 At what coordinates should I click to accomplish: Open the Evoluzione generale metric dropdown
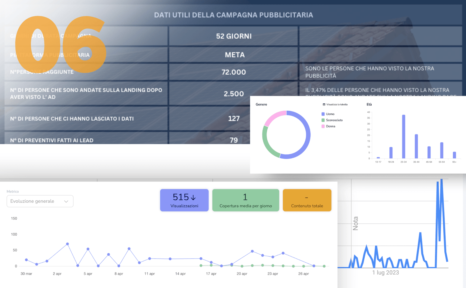[40, 201]
